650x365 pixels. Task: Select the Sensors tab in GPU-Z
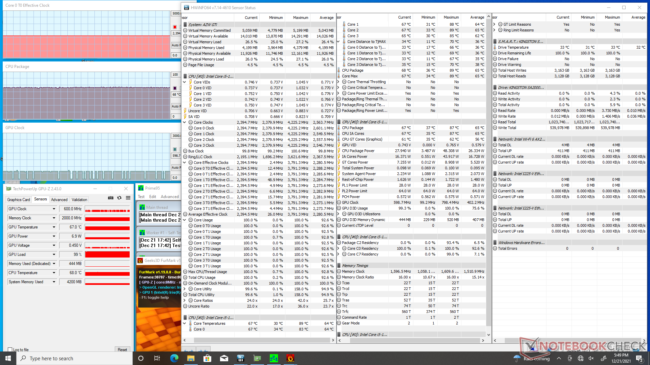tap(41, 199)
